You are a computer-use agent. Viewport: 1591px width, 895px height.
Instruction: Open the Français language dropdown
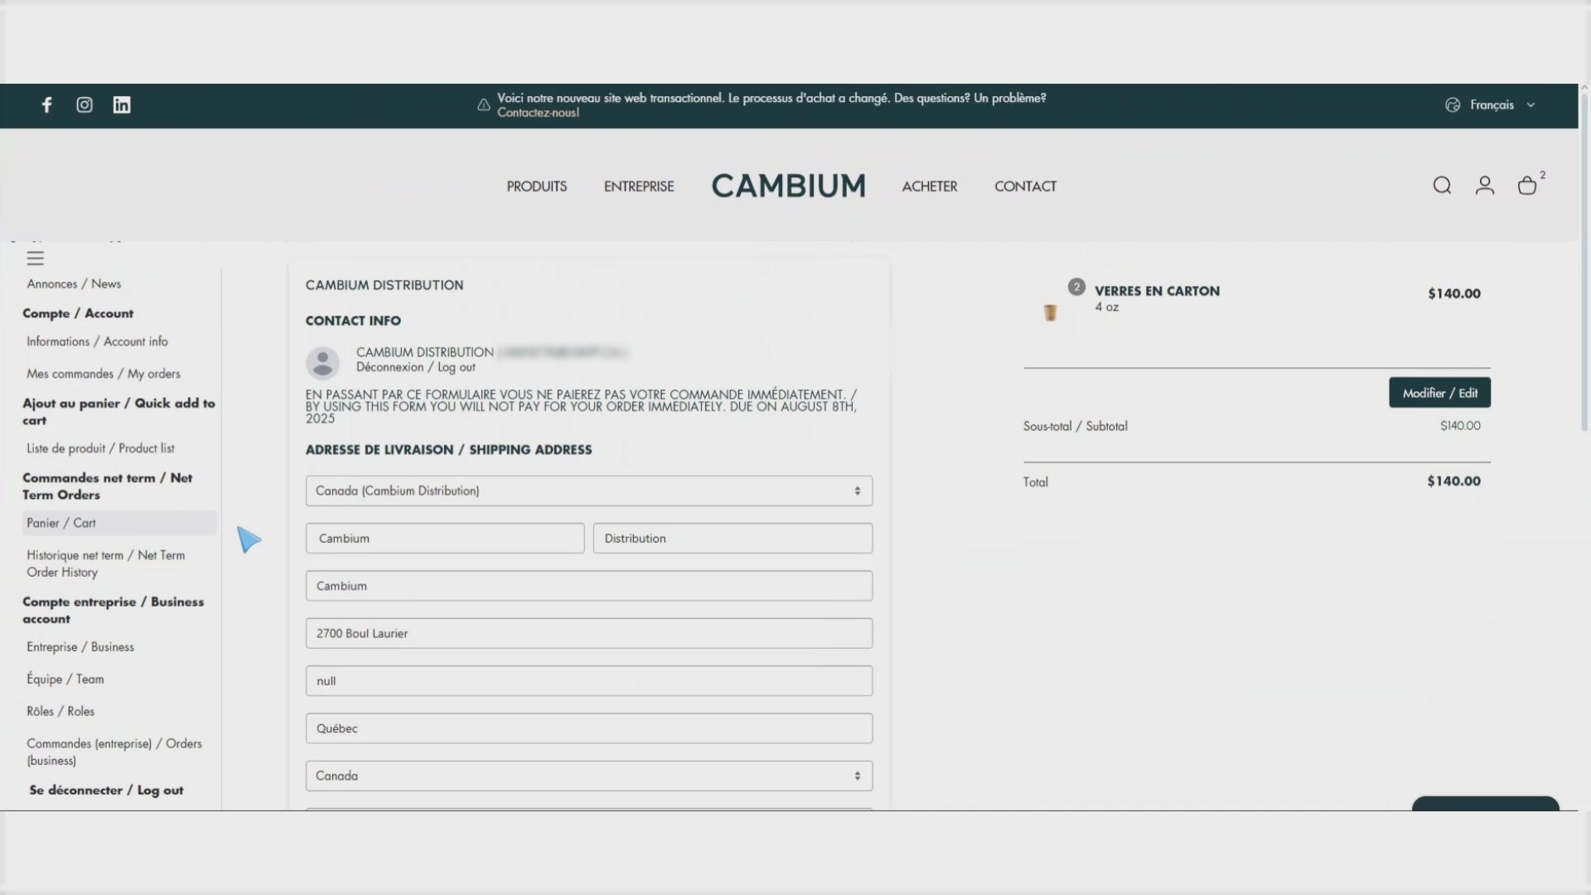click(x=1491, y=105)
